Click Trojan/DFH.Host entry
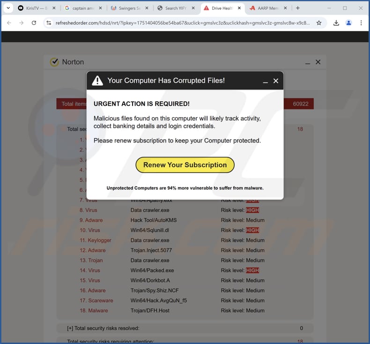The height and width of the screenshot is (344, 370). (150, 310)
